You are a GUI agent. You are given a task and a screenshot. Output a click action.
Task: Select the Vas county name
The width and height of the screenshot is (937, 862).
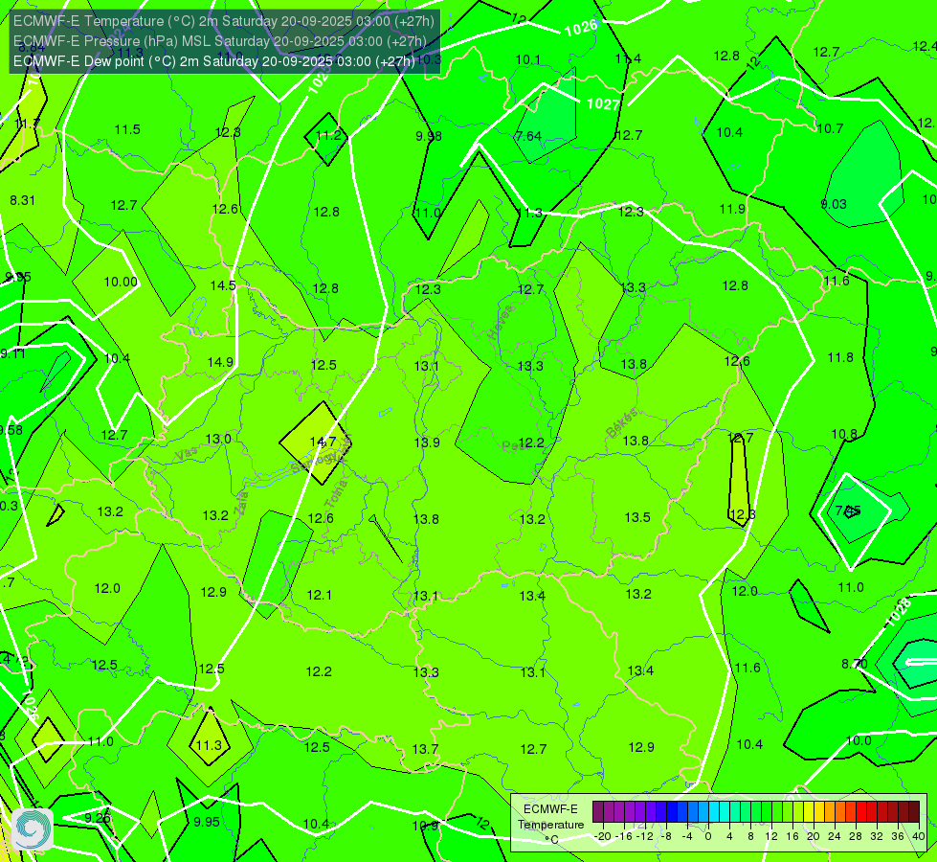pos(187,455)
